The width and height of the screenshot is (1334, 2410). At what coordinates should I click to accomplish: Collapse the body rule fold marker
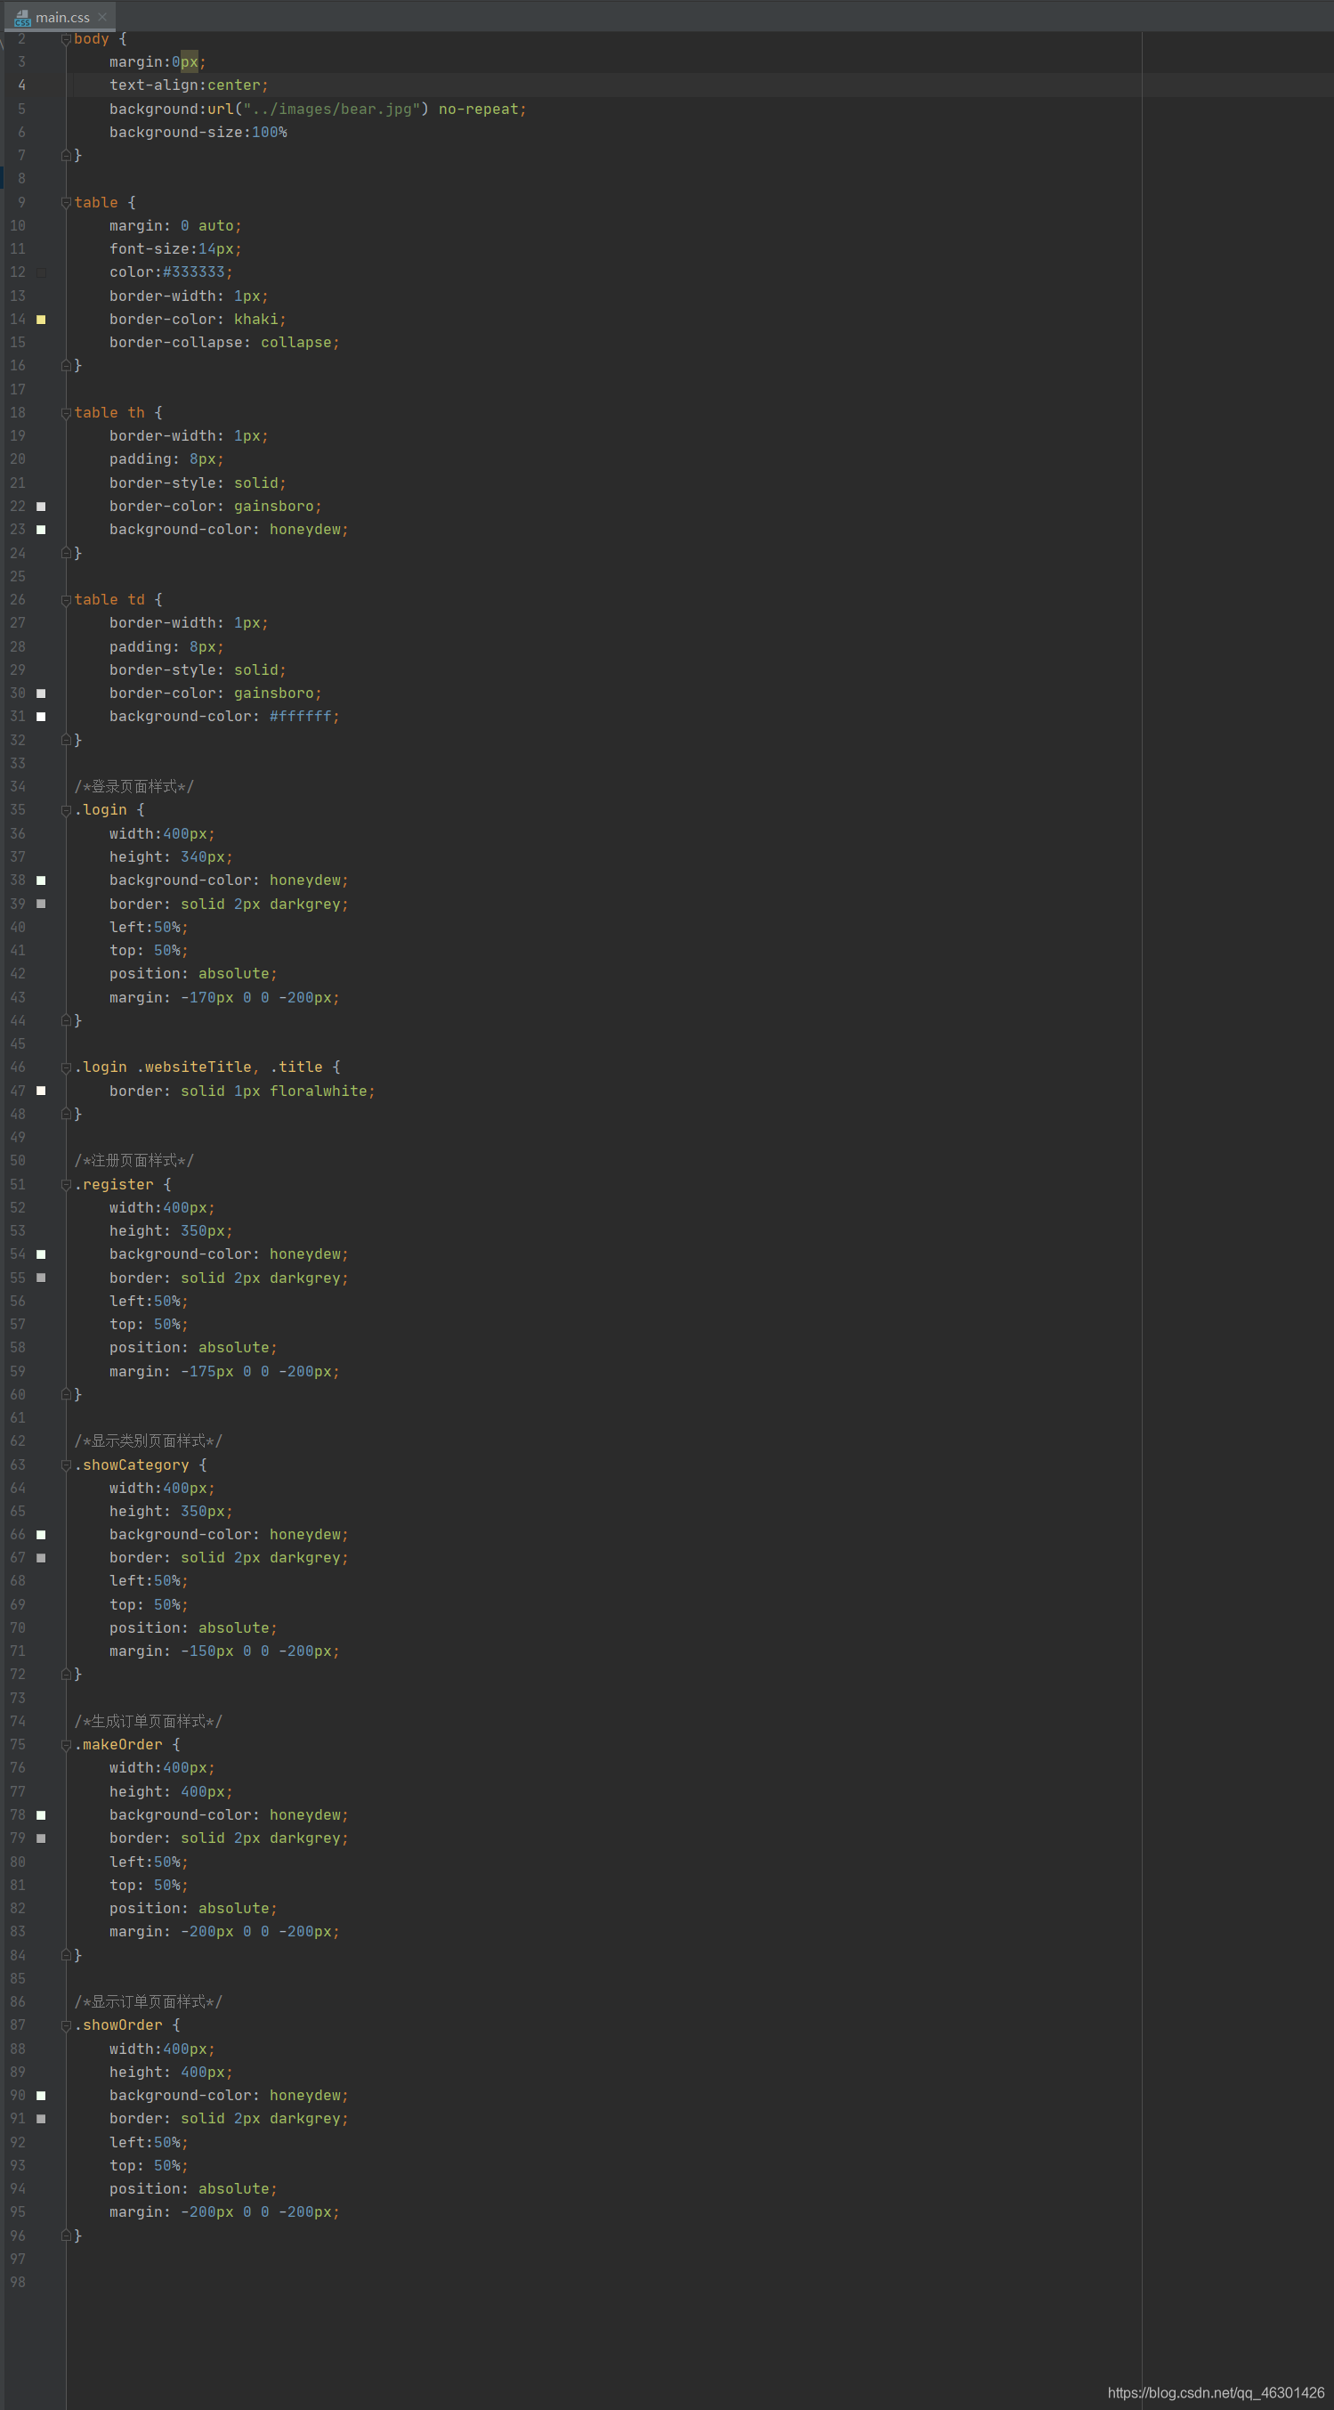(x=66, y=39)
